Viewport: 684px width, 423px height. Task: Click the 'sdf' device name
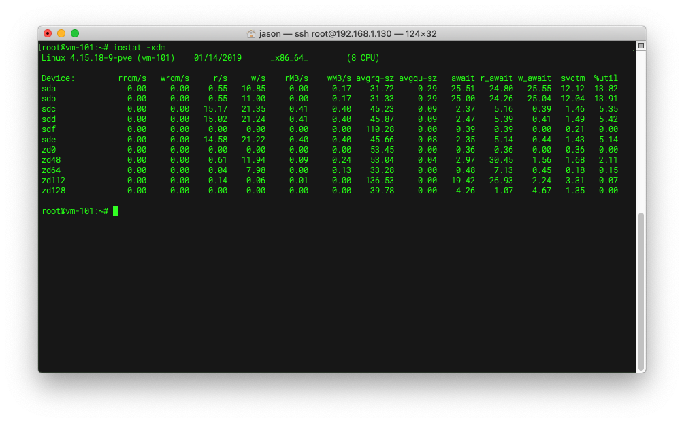[x=48, y=129]
